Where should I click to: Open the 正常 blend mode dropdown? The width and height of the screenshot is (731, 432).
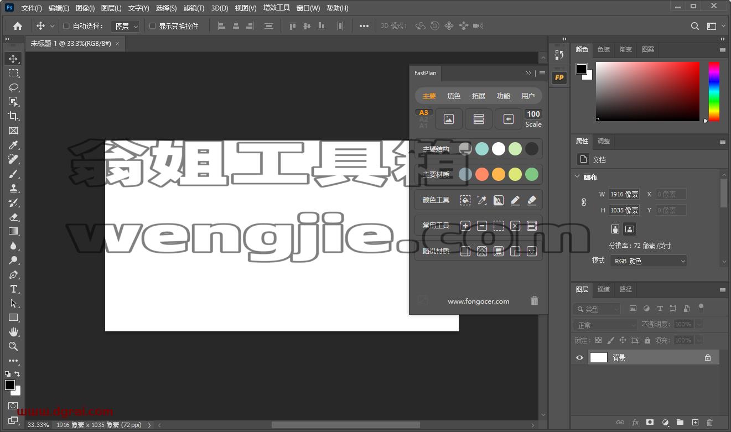(606, 325)
